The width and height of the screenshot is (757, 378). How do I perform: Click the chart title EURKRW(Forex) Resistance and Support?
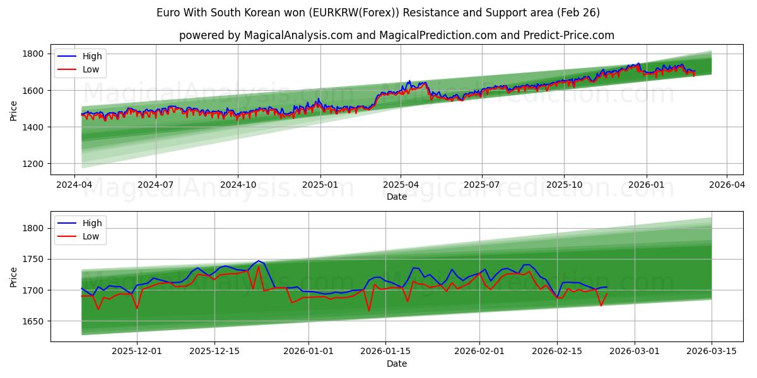click(378, 11)
